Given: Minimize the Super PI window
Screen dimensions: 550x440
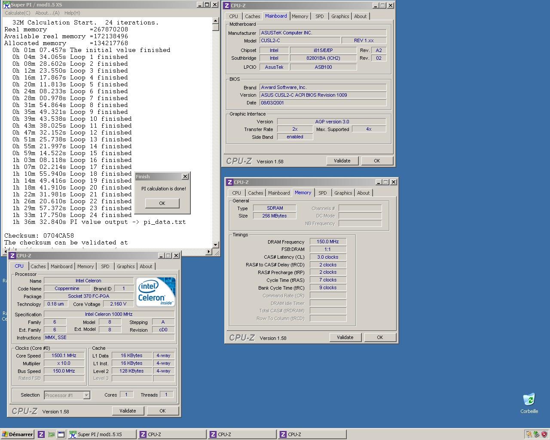Looking at the screenshot, I should click(x=200, y=5).
